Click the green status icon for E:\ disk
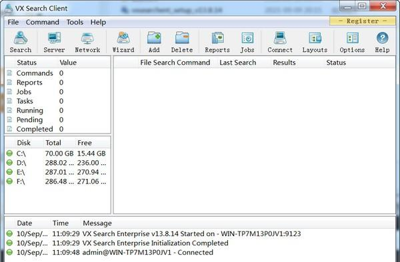 click(x=9, y=172)
